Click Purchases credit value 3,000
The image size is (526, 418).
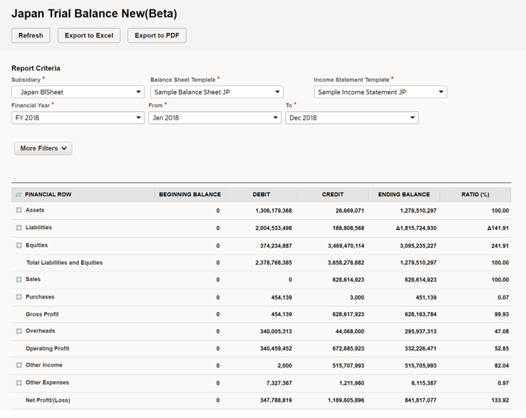(357, 297)
